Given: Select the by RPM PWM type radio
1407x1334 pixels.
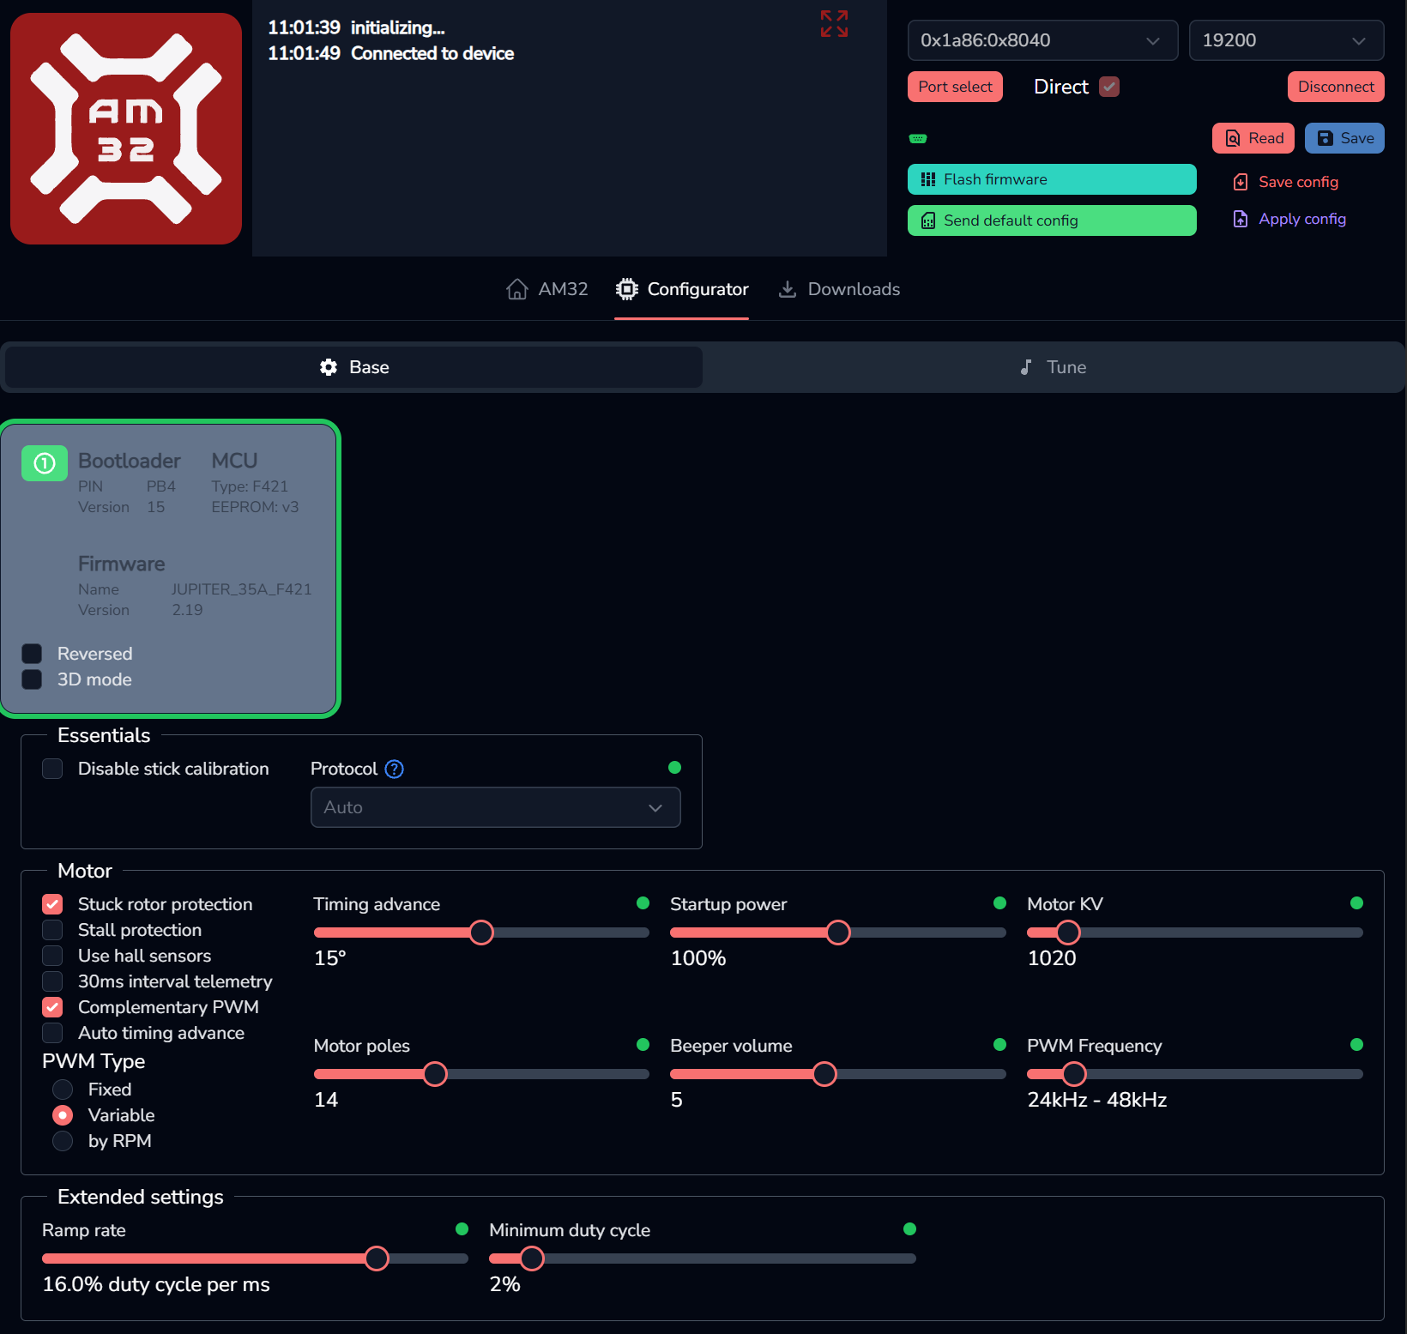Looking at the screenshot, I should tap(63, 1141).
